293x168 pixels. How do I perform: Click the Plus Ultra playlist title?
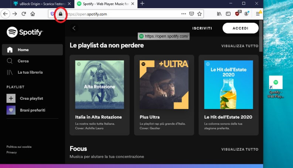(x=150, y=117)
